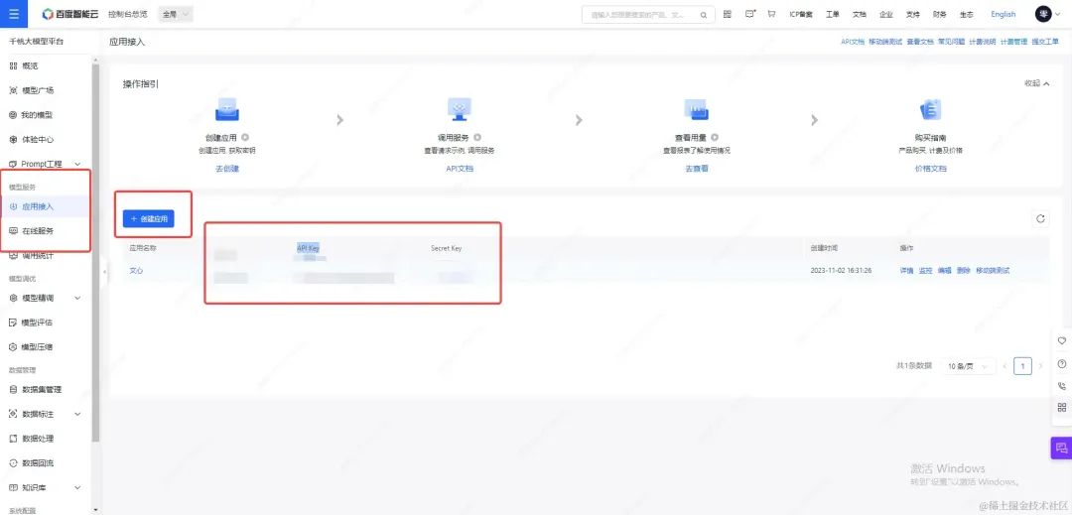Open the 10条/页 page size dropdown

click(x=968, y=367)
